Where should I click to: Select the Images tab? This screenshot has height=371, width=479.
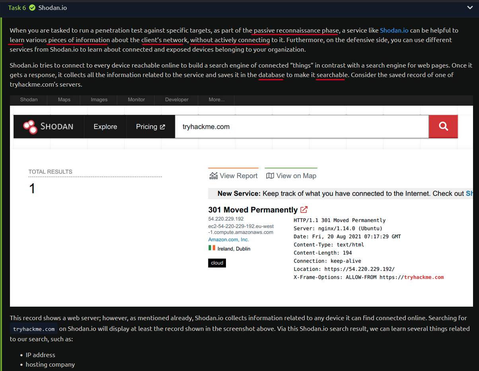point(99,100)
